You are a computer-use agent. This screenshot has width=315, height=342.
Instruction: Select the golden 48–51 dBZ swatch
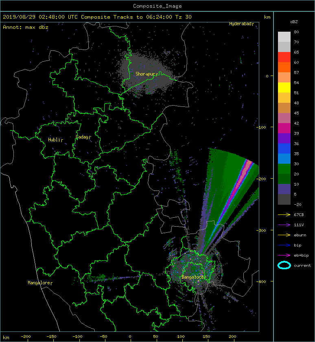coord(284,98)
